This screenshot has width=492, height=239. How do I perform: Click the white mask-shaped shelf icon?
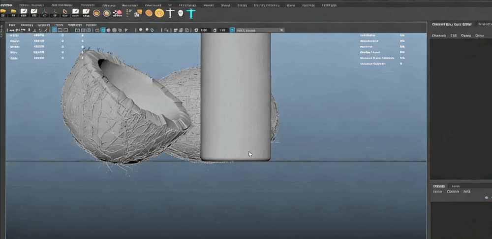coord(181,13)
